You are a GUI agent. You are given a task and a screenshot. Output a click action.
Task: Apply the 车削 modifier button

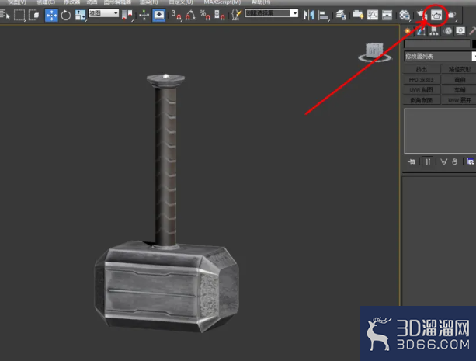[458, 90]
